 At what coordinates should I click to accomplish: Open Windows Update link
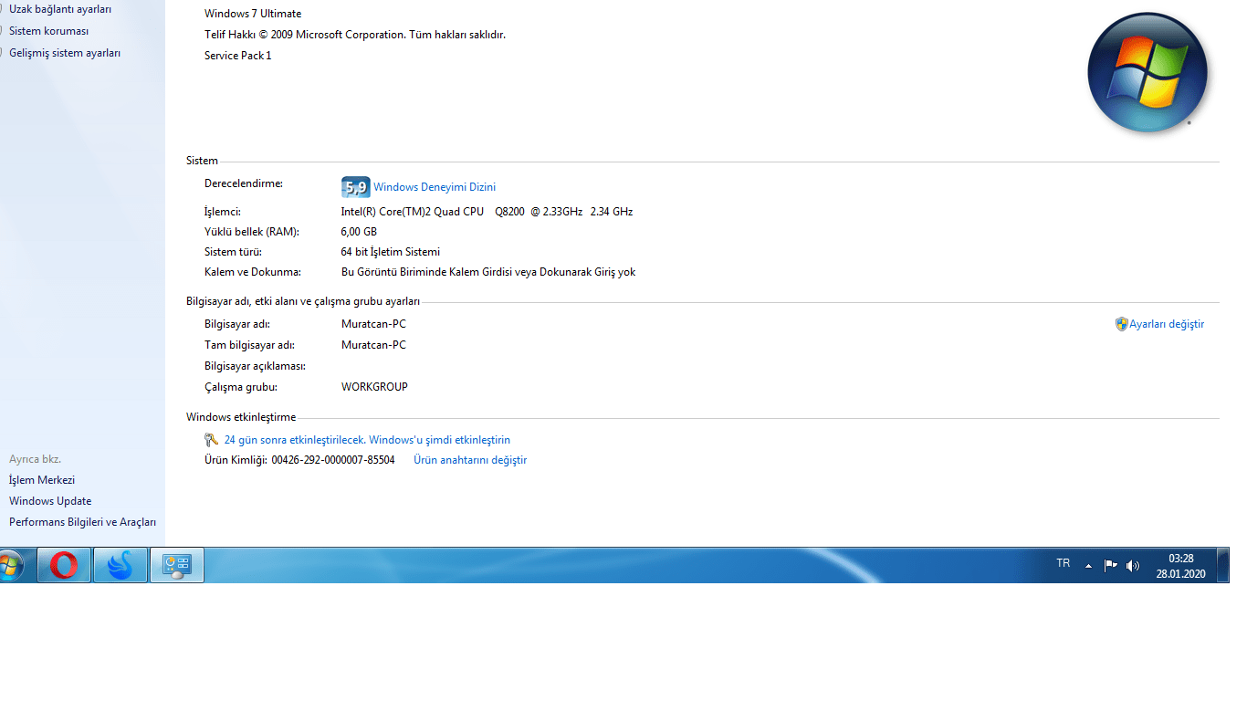[x=50, y=501]
